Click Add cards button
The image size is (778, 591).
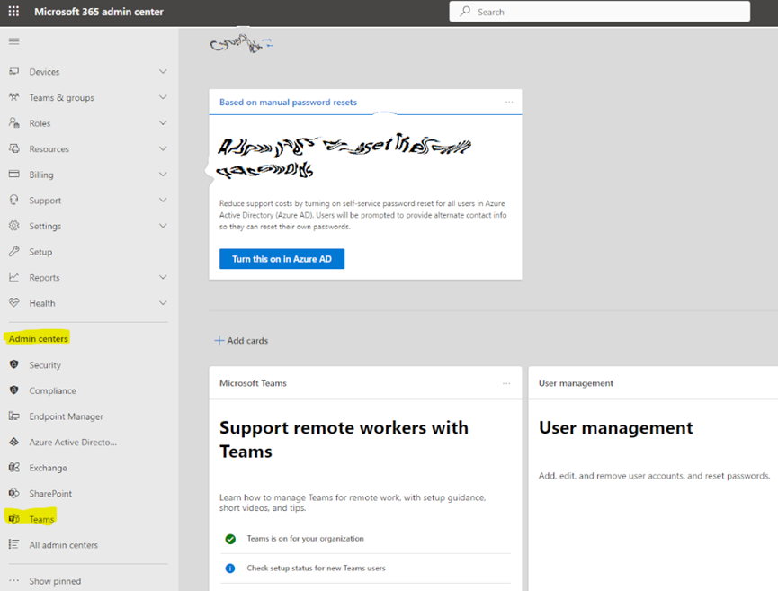pyautogui.click(x=241, y=341)
